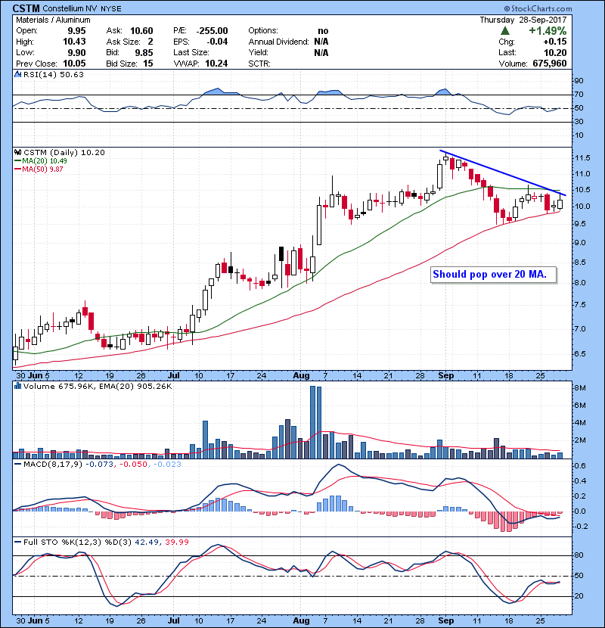
Task: Click the SCTR label
Action: 259,64
